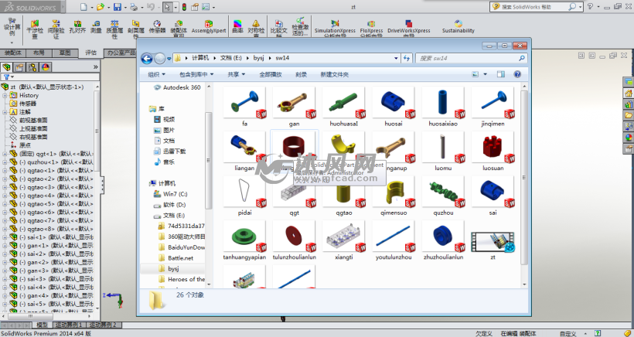Screen dimensions: 634x337
Task: Click the bysj breadcrumb in address bar
Action: (x=259, y=58)
